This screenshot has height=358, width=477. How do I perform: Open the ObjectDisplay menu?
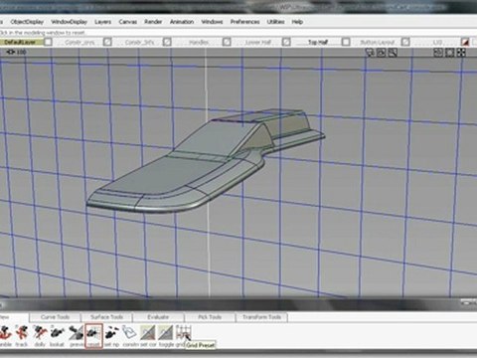tap(27, 22)
